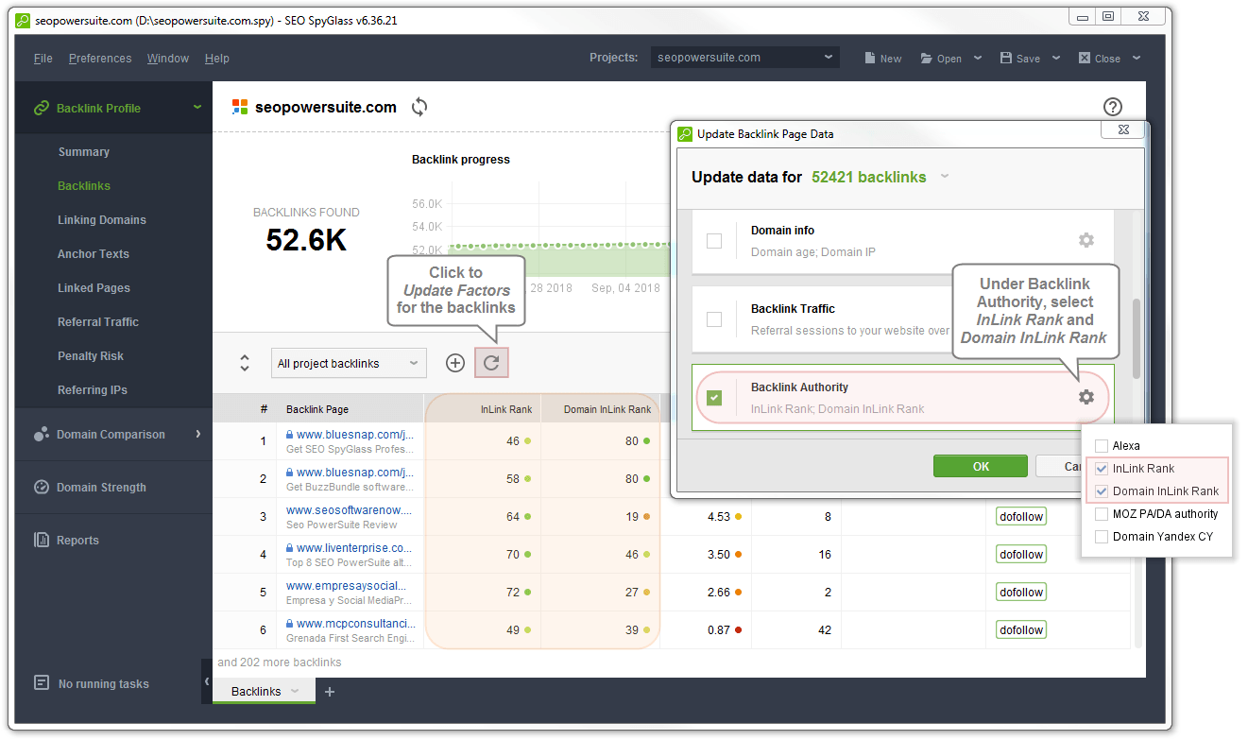Go to Anchor Texts in sidebar
The height and width of the screenshot is (740, 1248).
(x=94, y=254)
